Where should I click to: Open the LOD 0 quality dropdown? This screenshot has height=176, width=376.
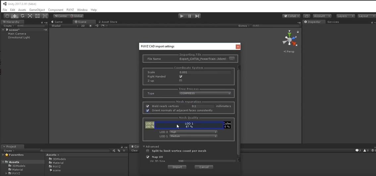[x=193, y=132]
